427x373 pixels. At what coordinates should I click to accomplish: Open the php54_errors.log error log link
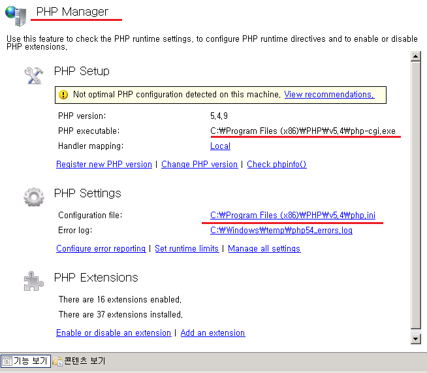[x=281, y=230]
